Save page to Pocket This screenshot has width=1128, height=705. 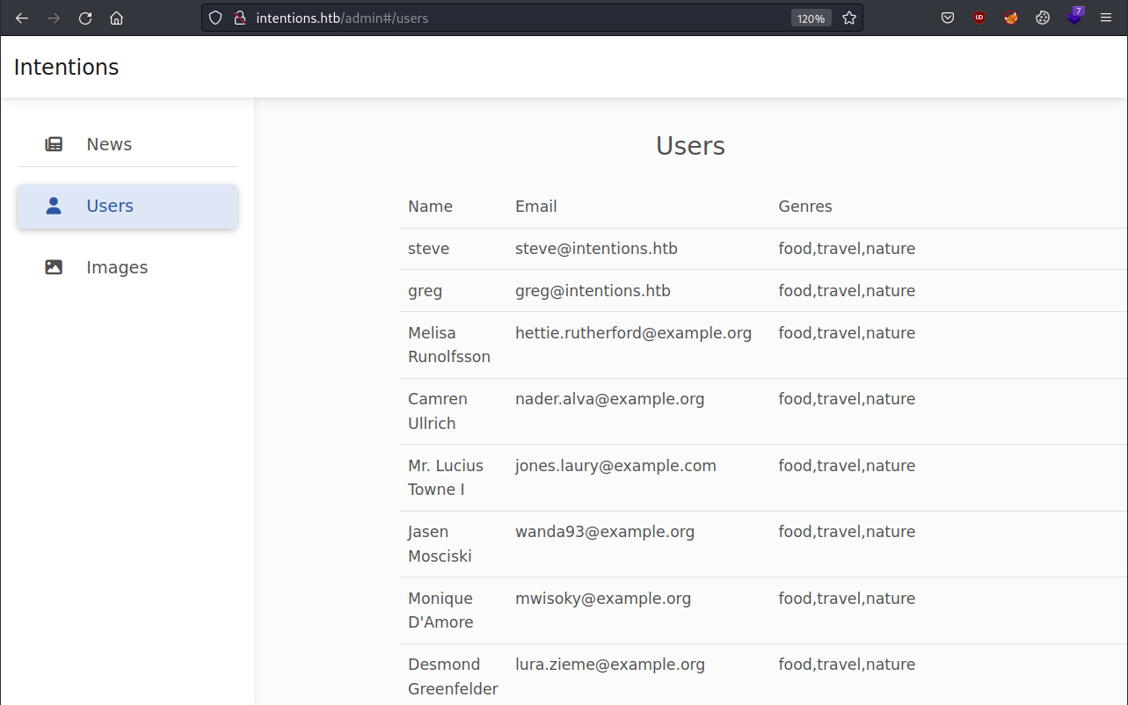click(948, 18)
